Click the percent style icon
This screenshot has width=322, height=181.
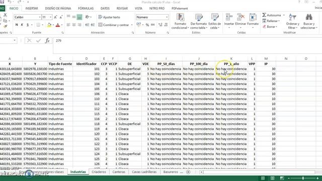[147, 25]
